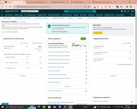137x109 pixels.
Task: Open FBA Inventory in the navigation bar
Action: click(x=83, y=15)
